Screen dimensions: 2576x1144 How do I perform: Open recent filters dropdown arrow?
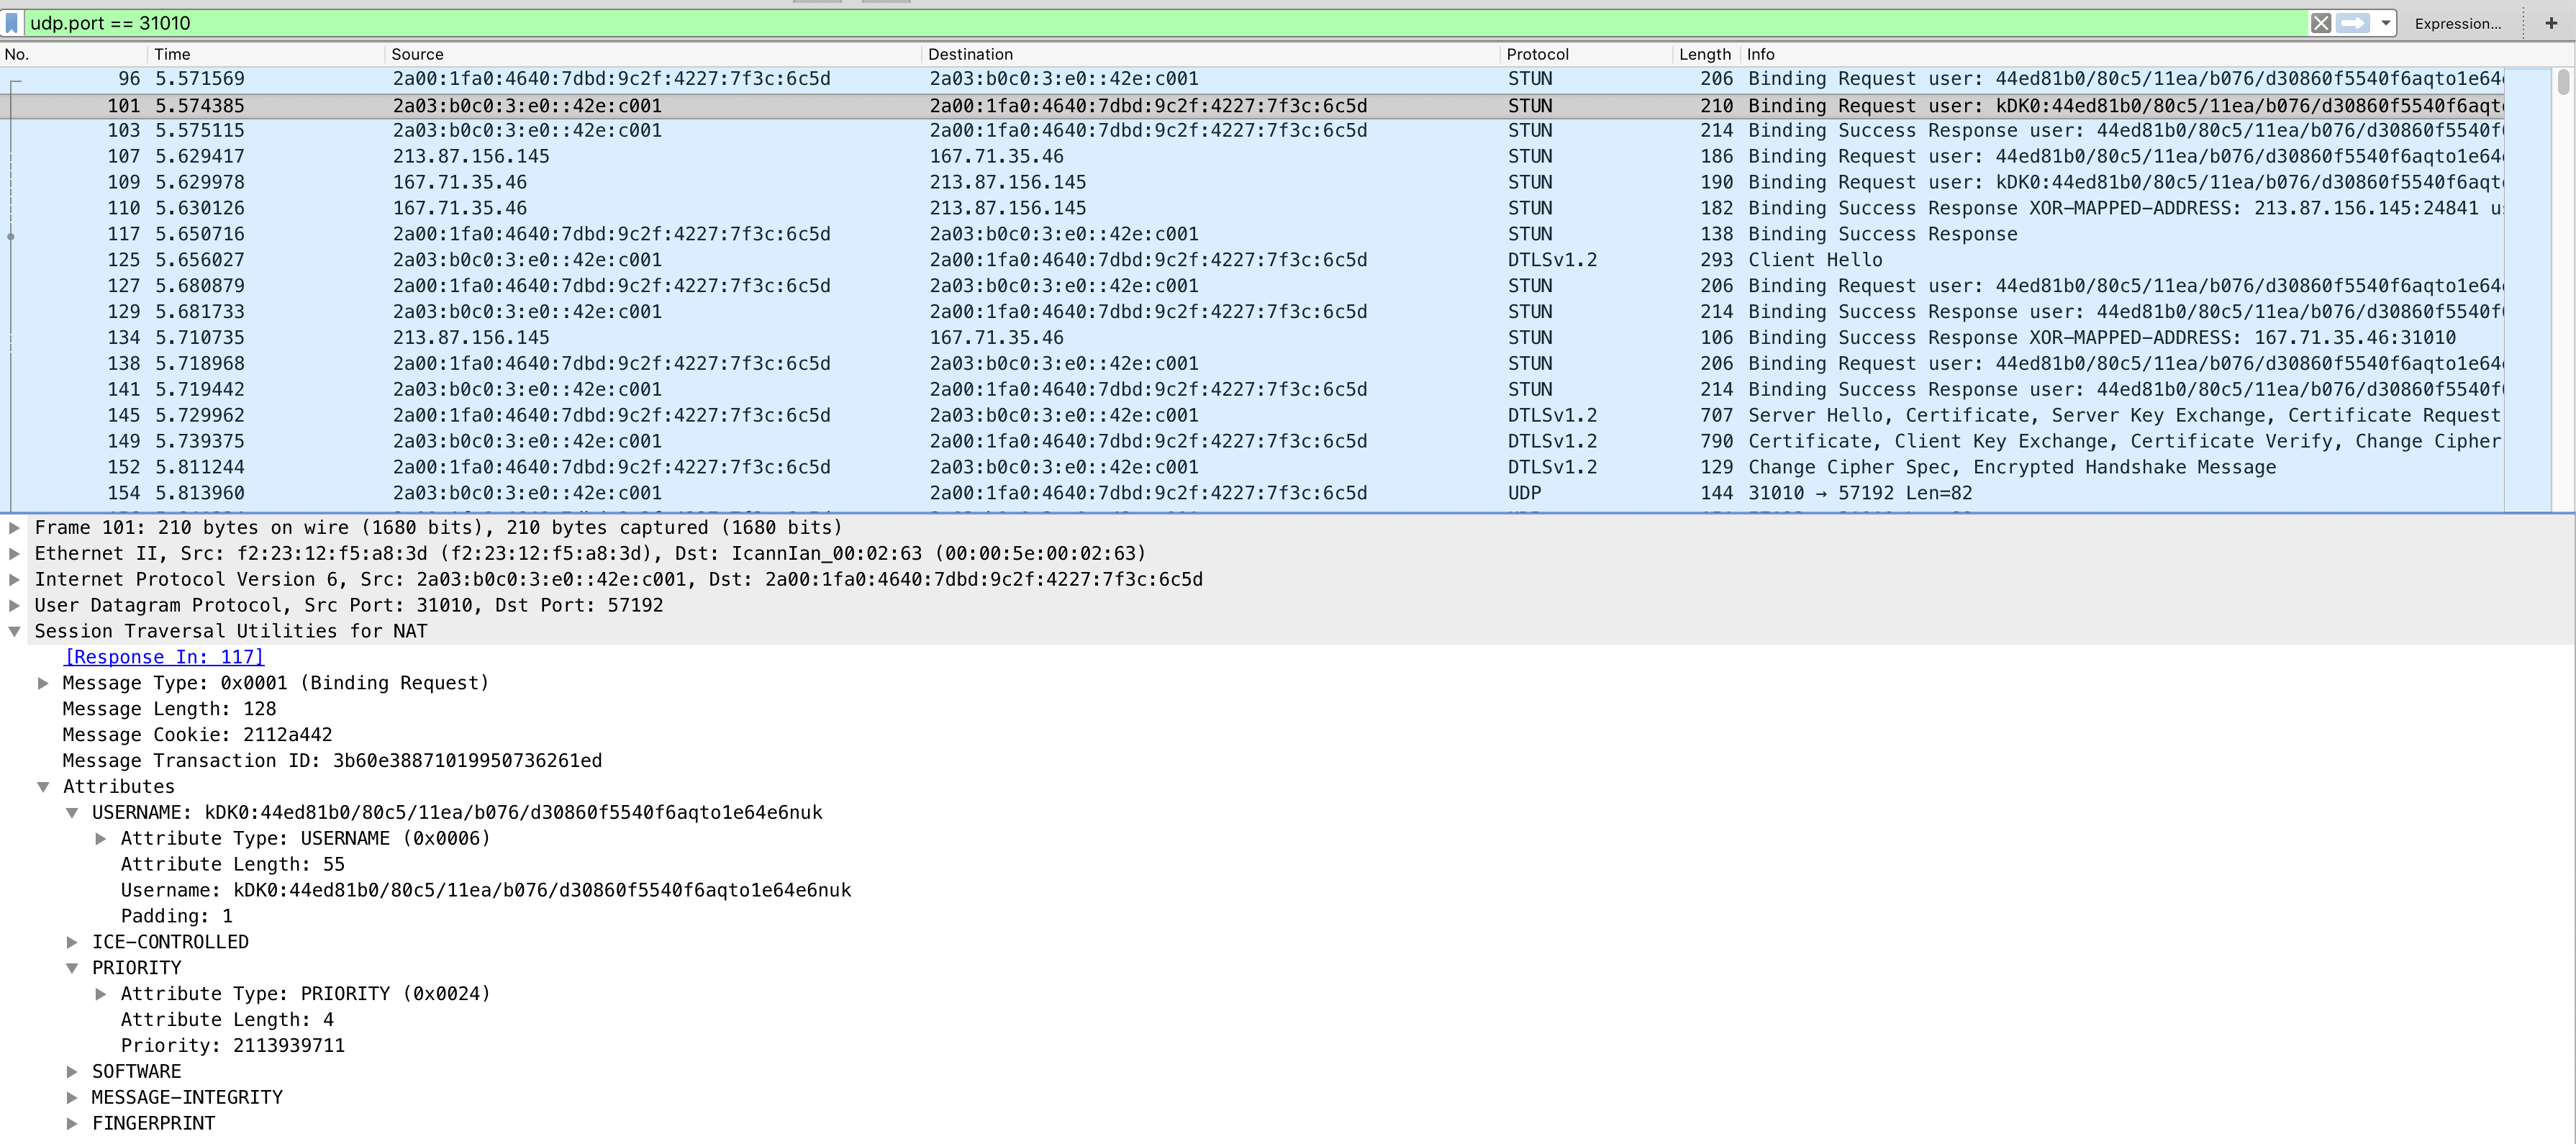pos(2385,23)
